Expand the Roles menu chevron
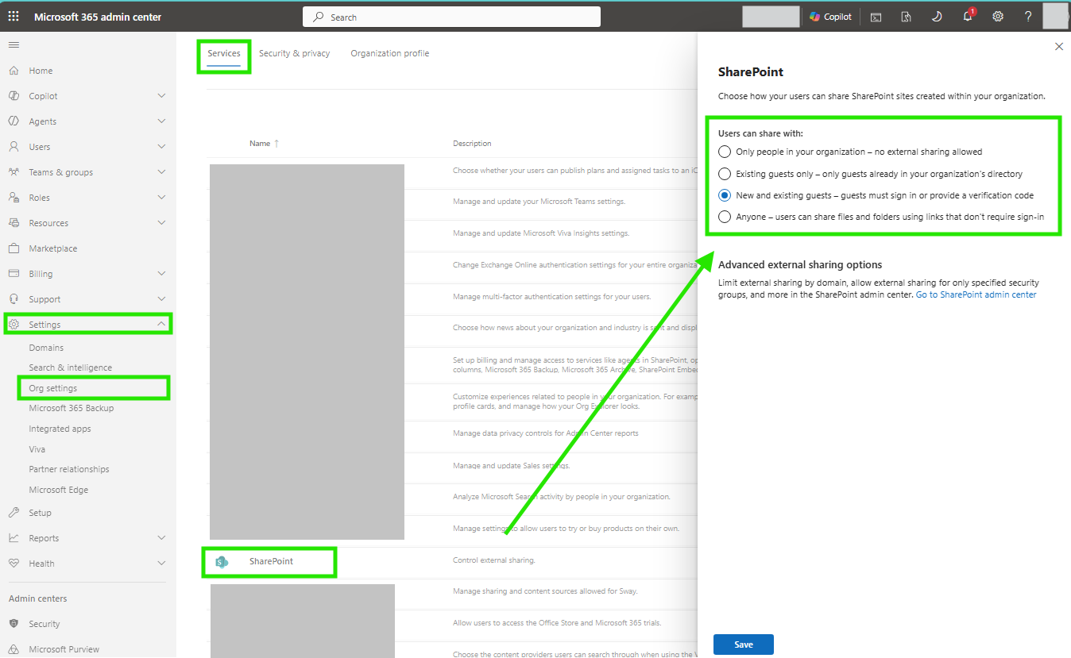 pyautogui.click(x=161, y=198)
